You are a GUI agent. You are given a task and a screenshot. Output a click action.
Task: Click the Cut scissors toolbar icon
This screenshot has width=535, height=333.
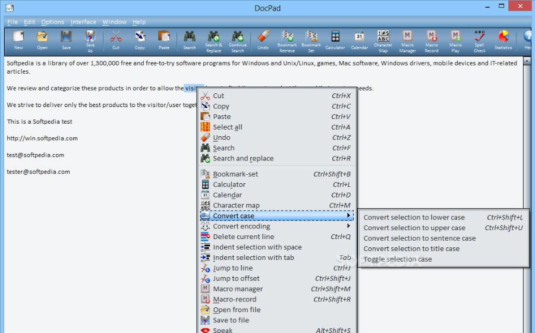click(x=116, y=40)
